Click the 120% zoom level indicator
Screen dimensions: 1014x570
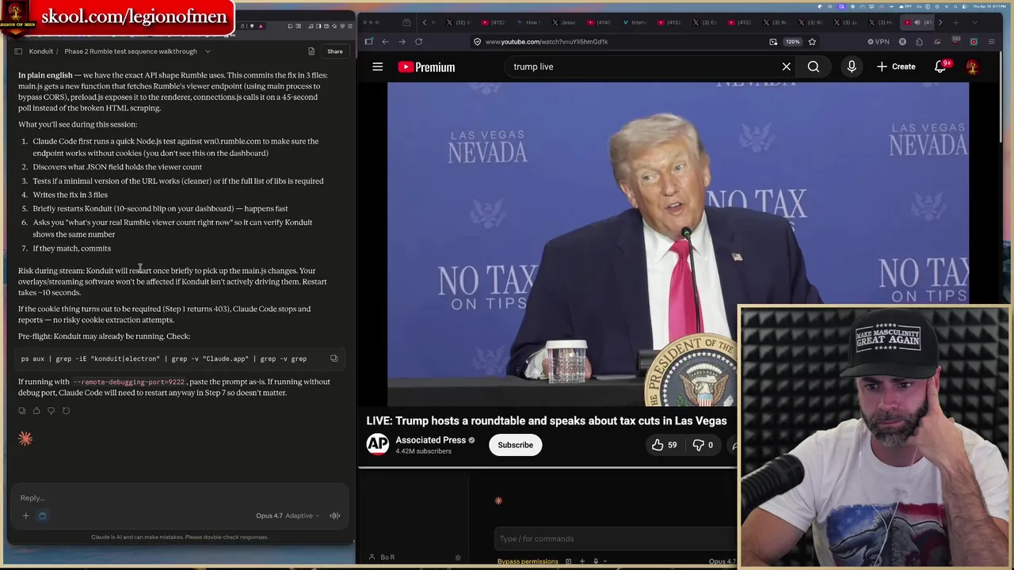tap(793, 41)
